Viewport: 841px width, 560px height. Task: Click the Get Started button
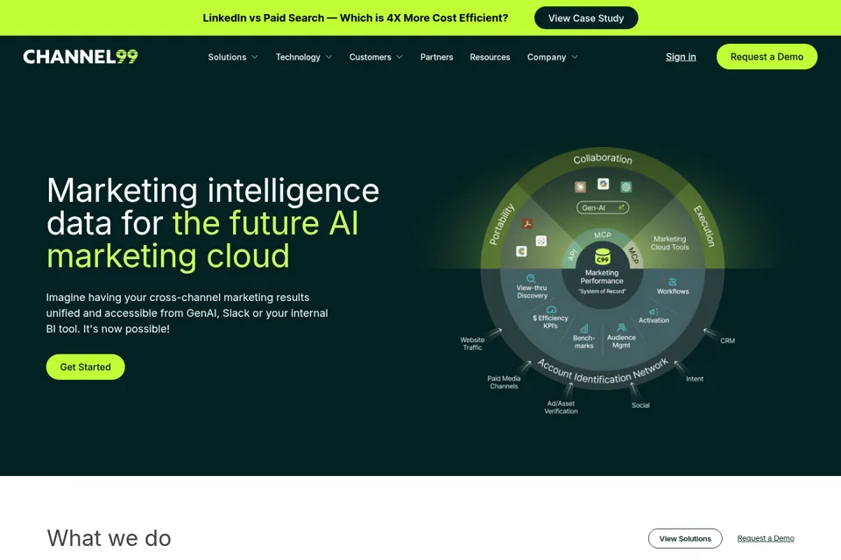(x=85, y=367)
